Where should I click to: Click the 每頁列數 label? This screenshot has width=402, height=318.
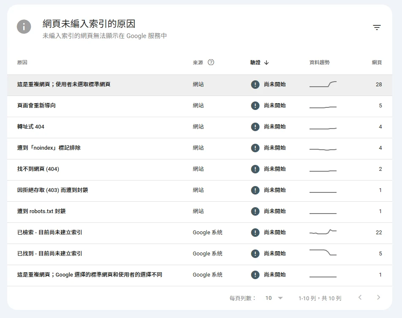pos(242,298)
